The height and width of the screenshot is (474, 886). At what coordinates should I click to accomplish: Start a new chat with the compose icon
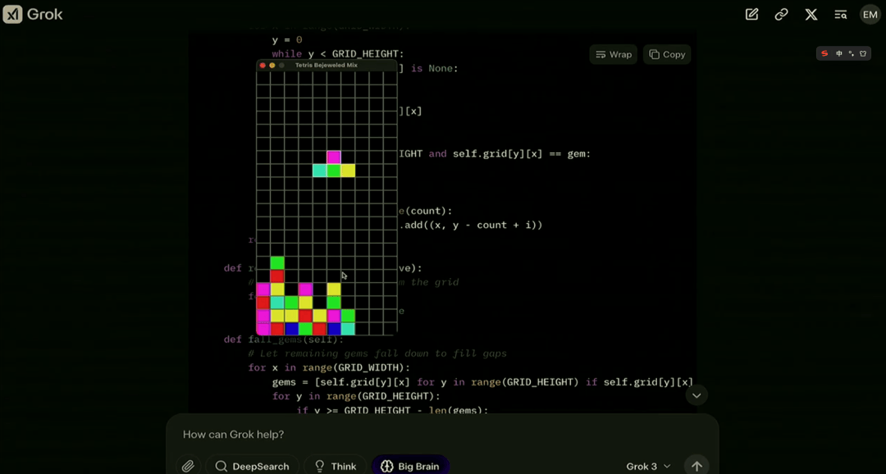pyautogui.click(x=751, y=15)
